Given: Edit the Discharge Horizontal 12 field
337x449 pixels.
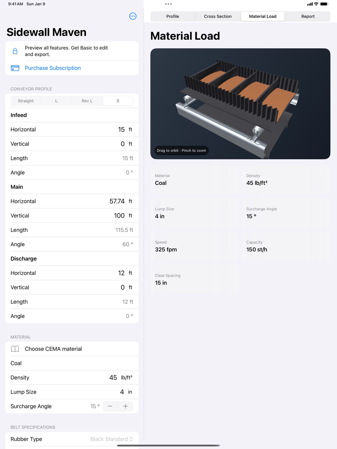Looking at the screenshot, I should (x=121, y=273).
